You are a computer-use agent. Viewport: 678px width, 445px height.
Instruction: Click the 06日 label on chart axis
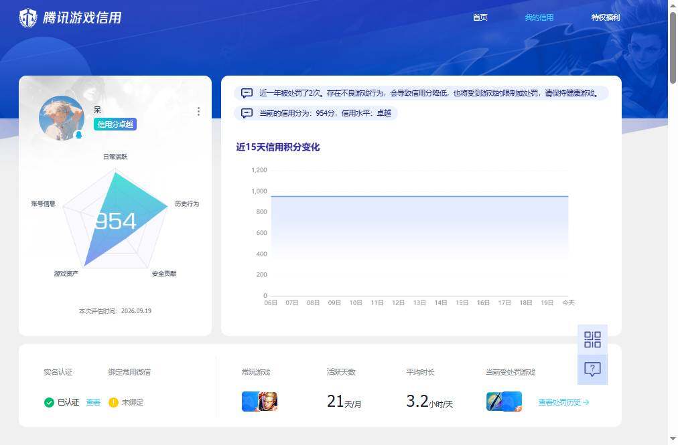[x=271, y=302]
